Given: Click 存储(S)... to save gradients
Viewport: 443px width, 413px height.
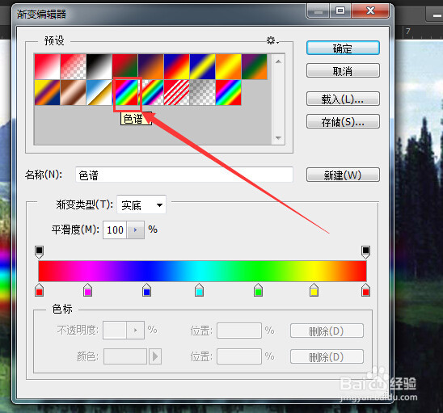Looking at the screenshot, I should point(343,122).
